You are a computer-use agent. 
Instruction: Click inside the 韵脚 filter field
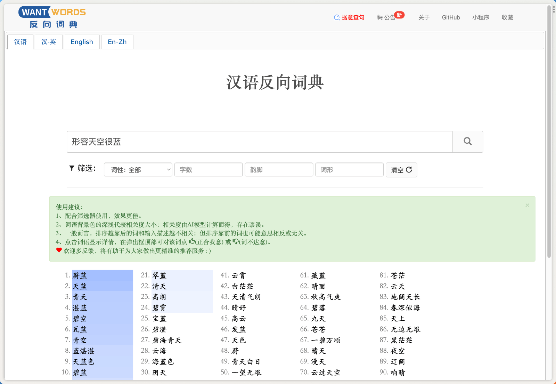279,170
